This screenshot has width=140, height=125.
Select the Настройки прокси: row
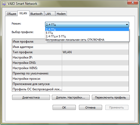pos(70,79)
